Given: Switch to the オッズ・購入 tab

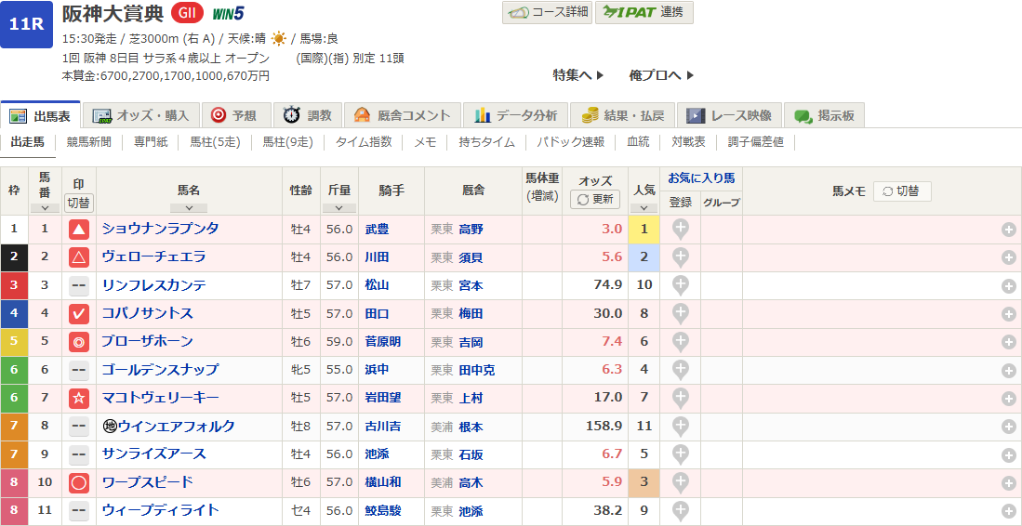Looking at the screenshot, I should 142,115.
